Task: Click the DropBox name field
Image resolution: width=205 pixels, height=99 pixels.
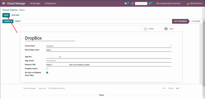Action: [x=50, y=38]
